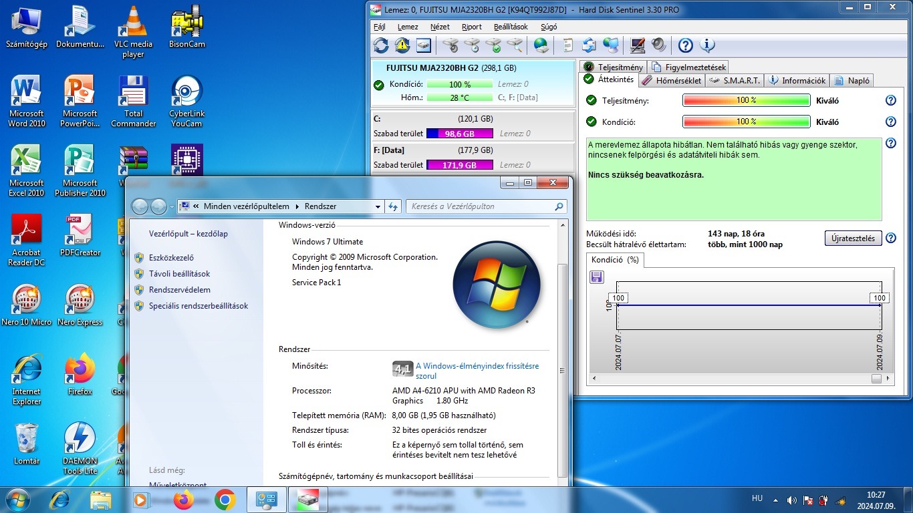Click the hard disk panel toolbar icon
The image size is (913, 513).
click(423, 45)
